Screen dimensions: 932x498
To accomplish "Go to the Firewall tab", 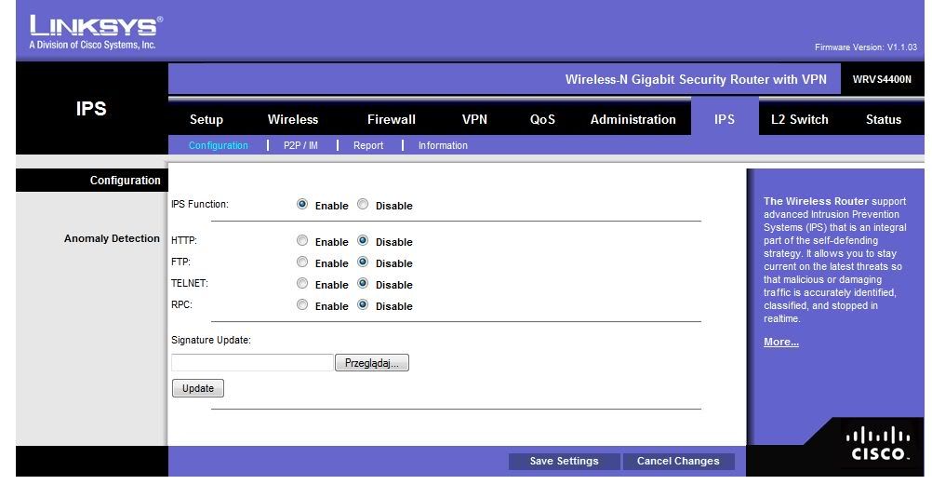I will [x=392, y=119].
